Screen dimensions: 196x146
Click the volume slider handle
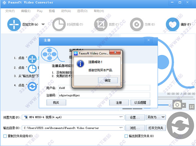[170, 105]
